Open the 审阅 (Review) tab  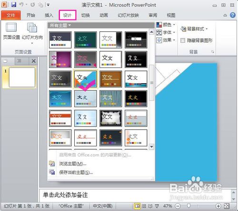coord(153,15)
